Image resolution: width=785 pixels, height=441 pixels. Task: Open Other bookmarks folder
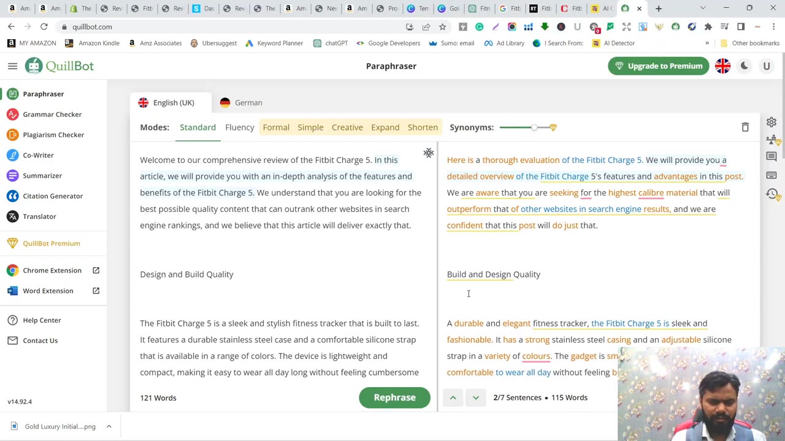pyautogui.click(x=749, y=43)
